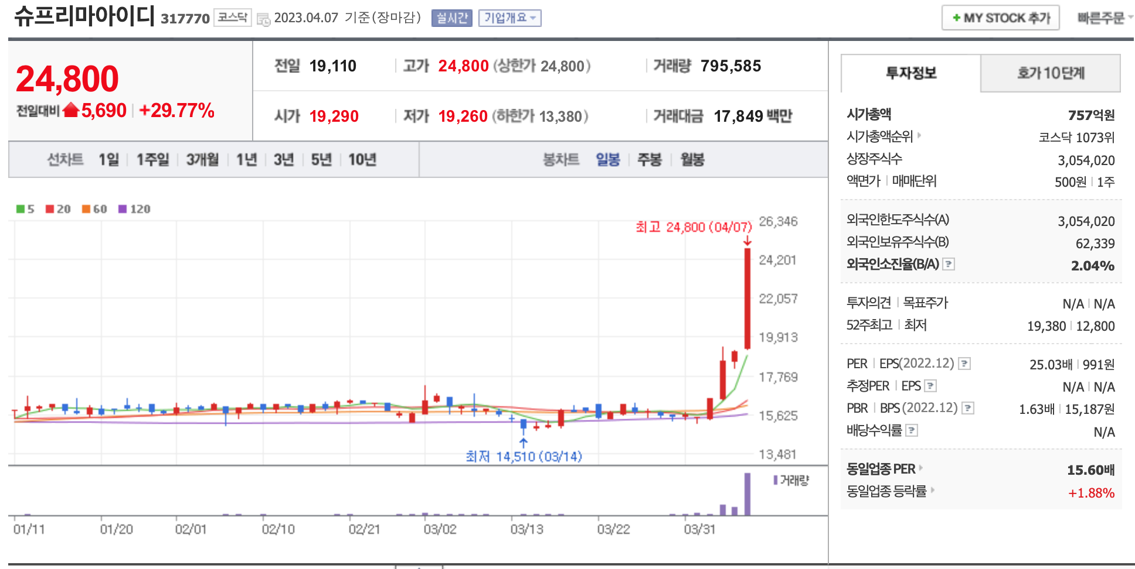Click the 거래대금 value 17,849 백만
Screen dimensions: 1135x569
[753, 116]
